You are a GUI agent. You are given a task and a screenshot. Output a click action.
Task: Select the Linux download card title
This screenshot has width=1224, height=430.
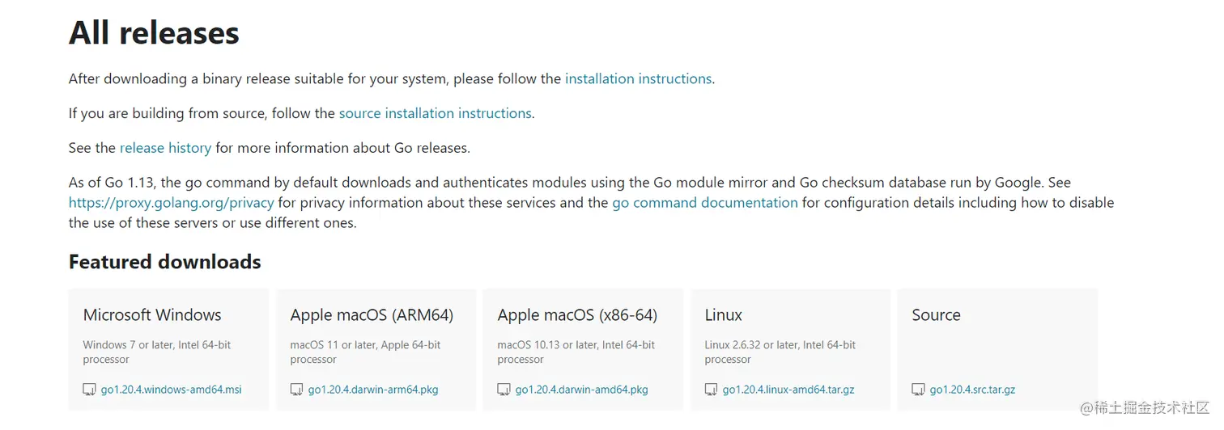point(723,315)
